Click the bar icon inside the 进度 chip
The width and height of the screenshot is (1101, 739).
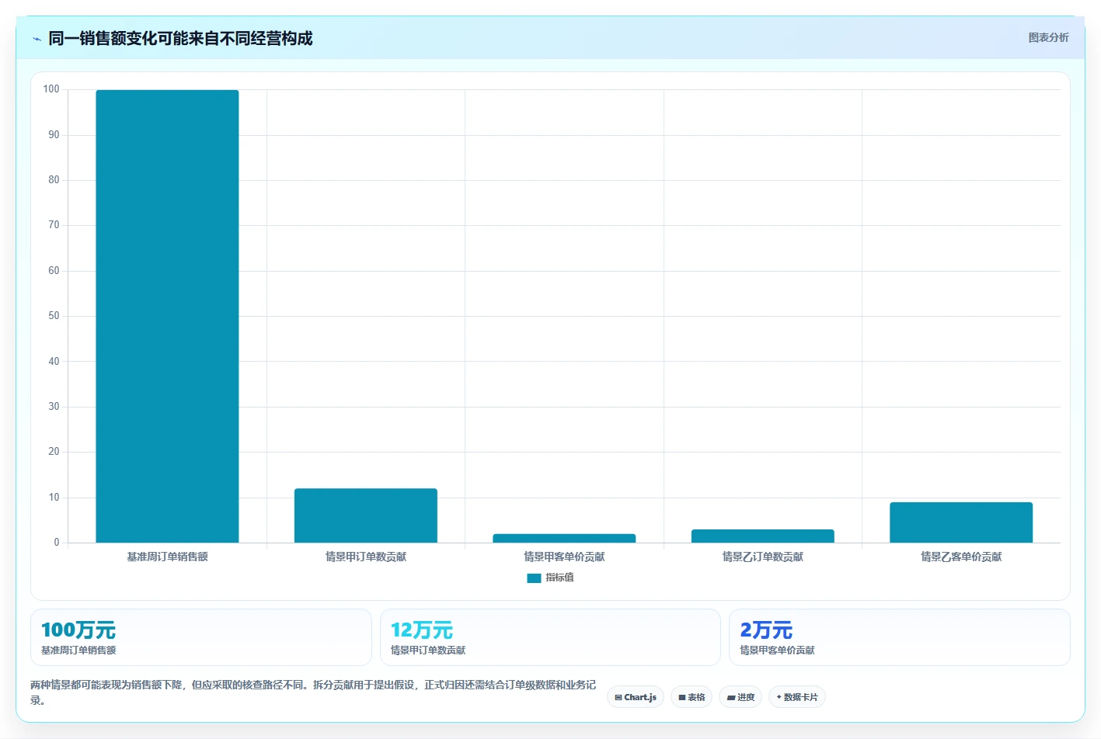tap(731, 698)
